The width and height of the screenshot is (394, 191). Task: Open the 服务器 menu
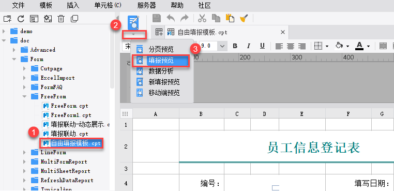pyautogui.click(x=146, y=5)
